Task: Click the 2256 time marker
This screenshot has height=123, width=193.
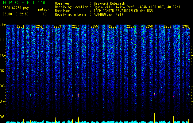Action: coord(113,26)
